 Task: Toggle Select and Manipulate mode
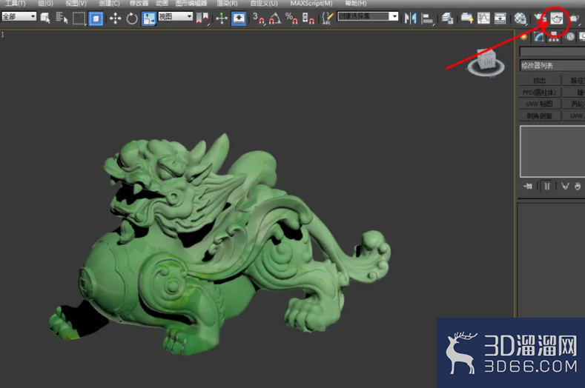click(x=222, y=19)
